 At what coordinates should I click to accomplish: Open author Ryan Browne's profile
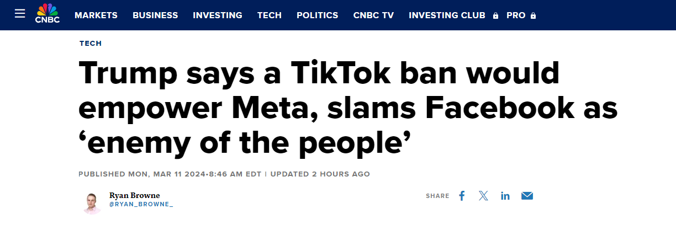[135, 195]
